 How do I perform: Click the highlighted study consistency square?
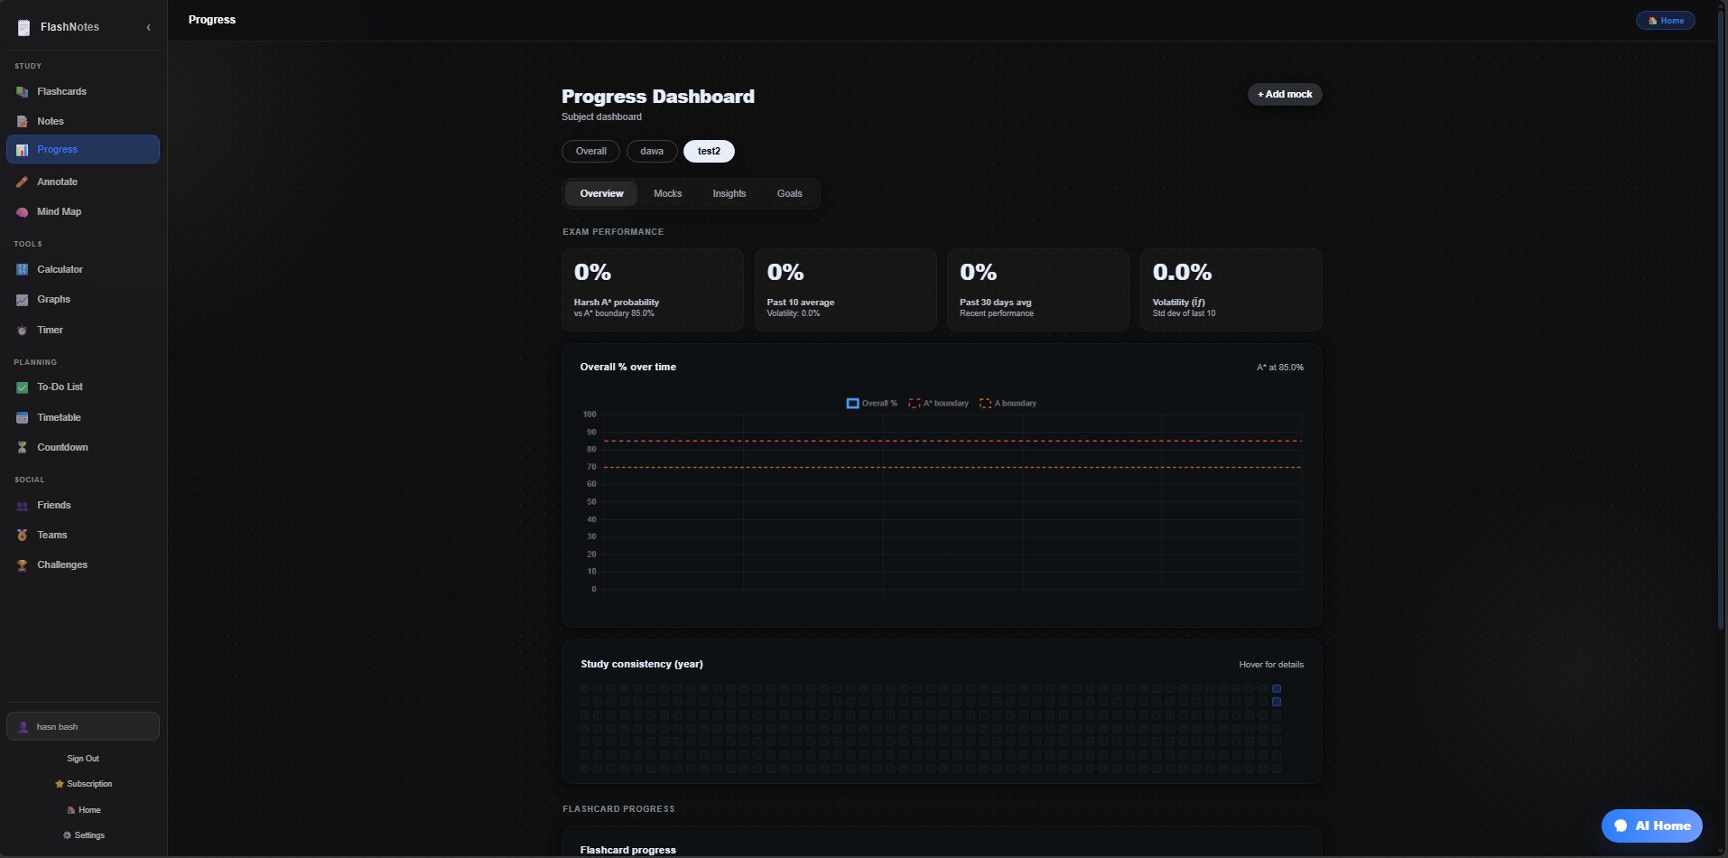point(1277,689)
